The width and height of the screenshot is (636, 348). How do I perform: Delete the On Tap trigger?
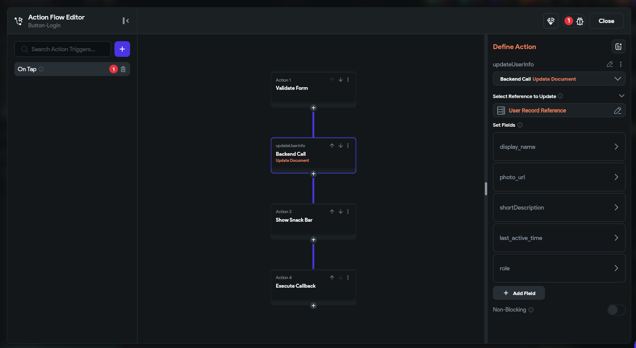(123, 69)
